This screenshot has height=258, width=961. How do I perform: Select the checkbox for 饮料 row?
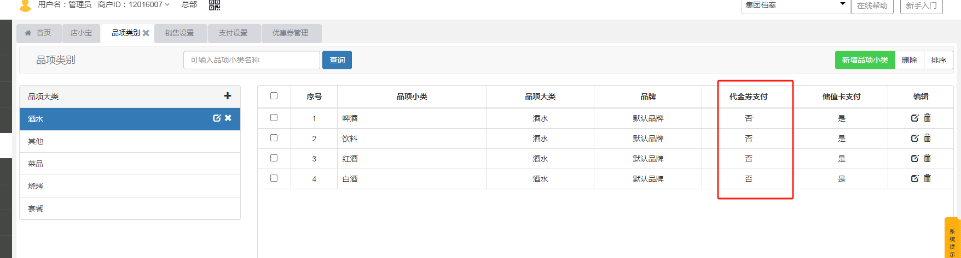(x=274, y=138)
